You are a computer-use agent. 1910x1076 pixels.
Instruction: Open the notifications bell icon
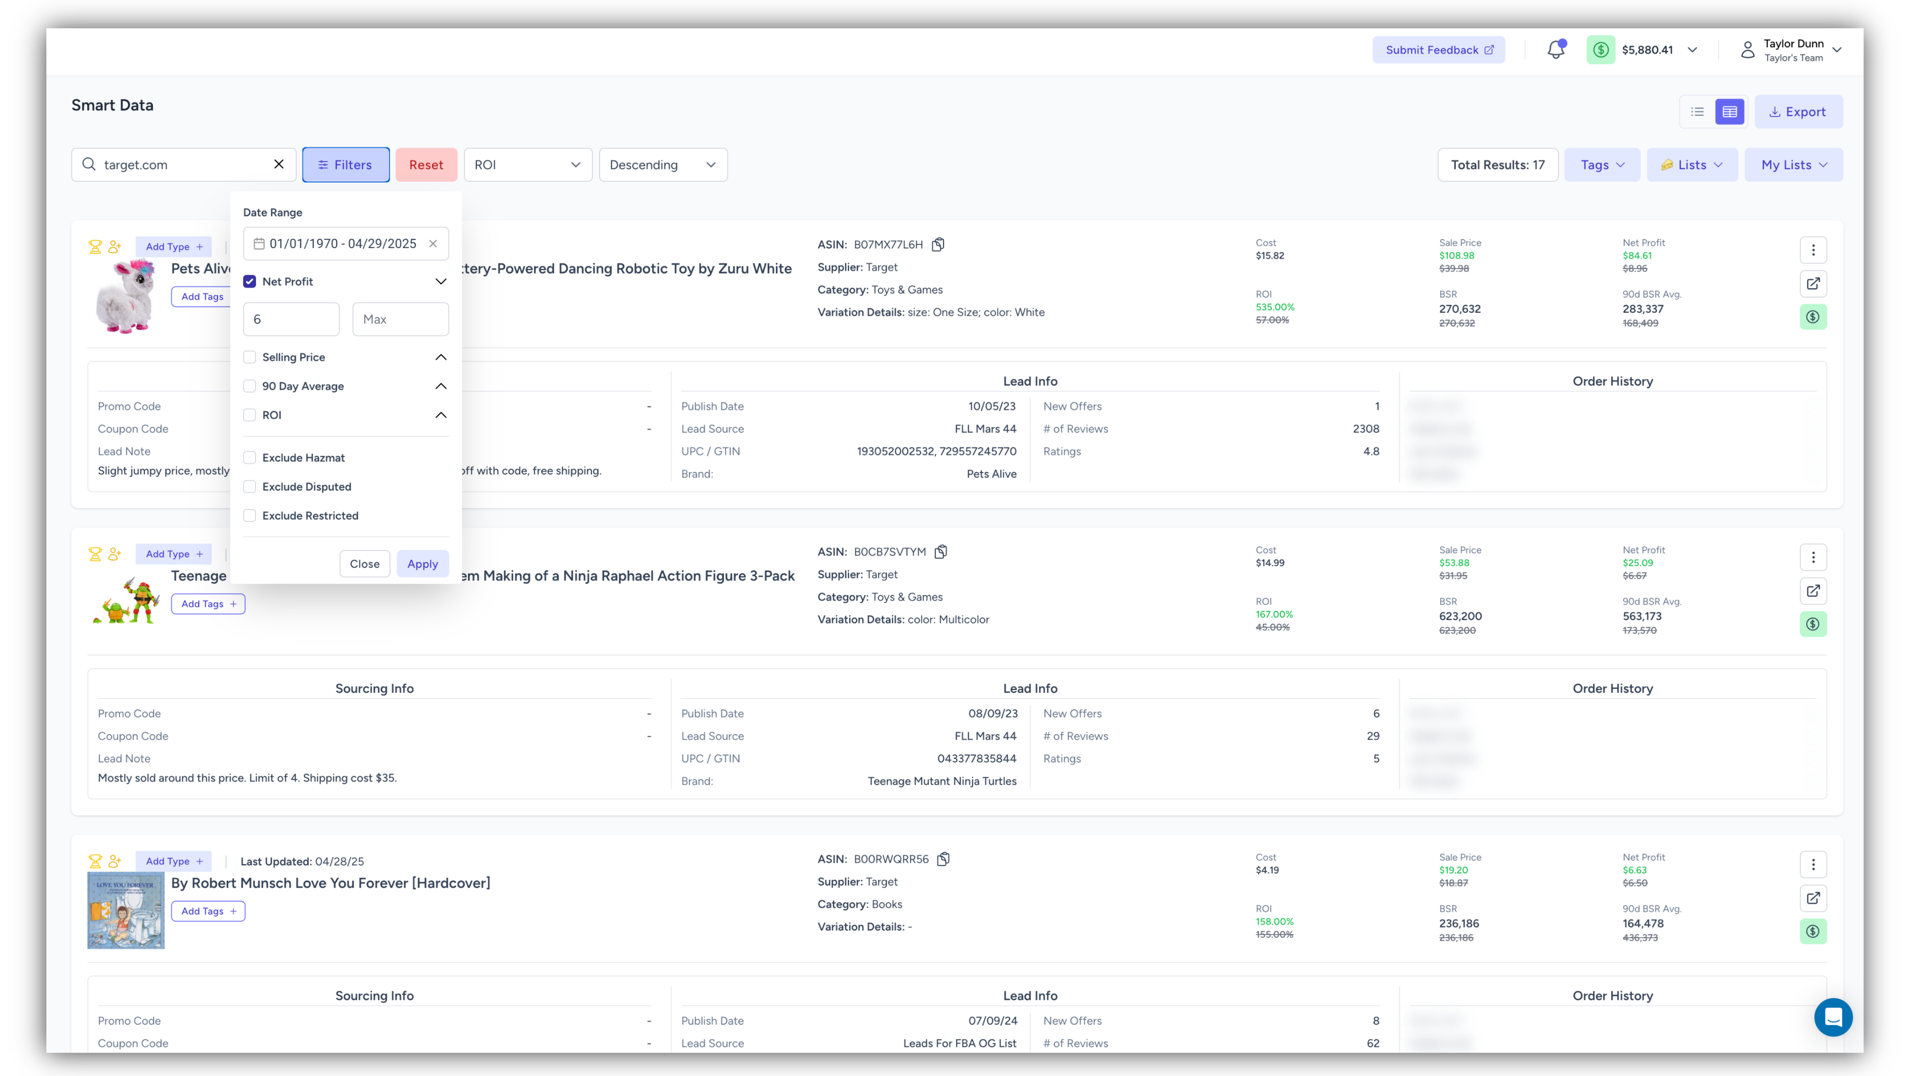pyautogui.click(x=1556, y=50)
